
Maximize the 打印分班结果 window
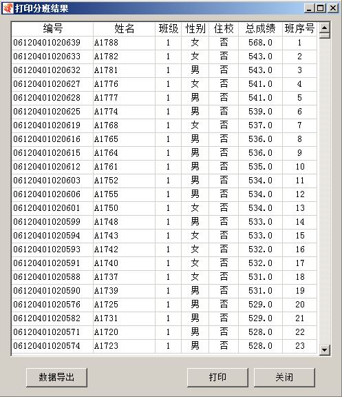click(321, 8)
